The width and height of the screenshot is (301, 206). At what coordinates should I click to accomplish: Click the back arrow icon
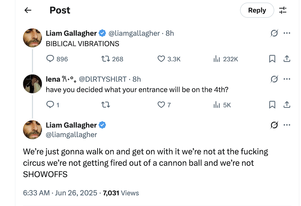click(28, 10)
